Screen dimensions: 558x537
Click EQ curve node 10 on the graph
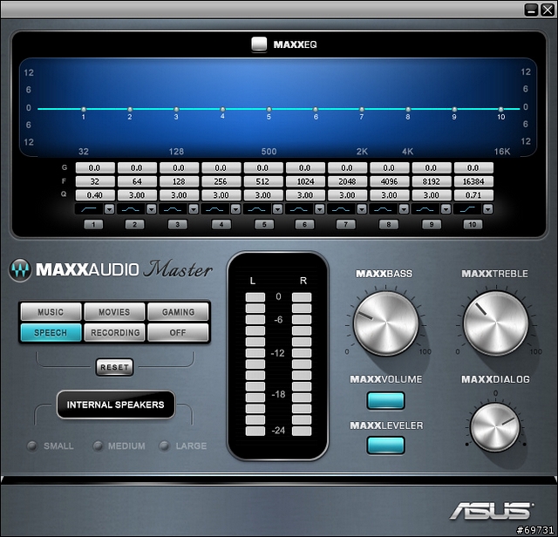click(x=501, y=109)
